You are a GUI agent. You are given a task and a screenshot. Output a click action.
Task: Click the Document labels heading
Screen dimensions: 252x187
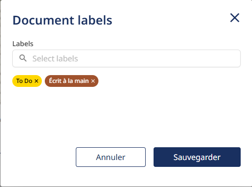[63, 20]
